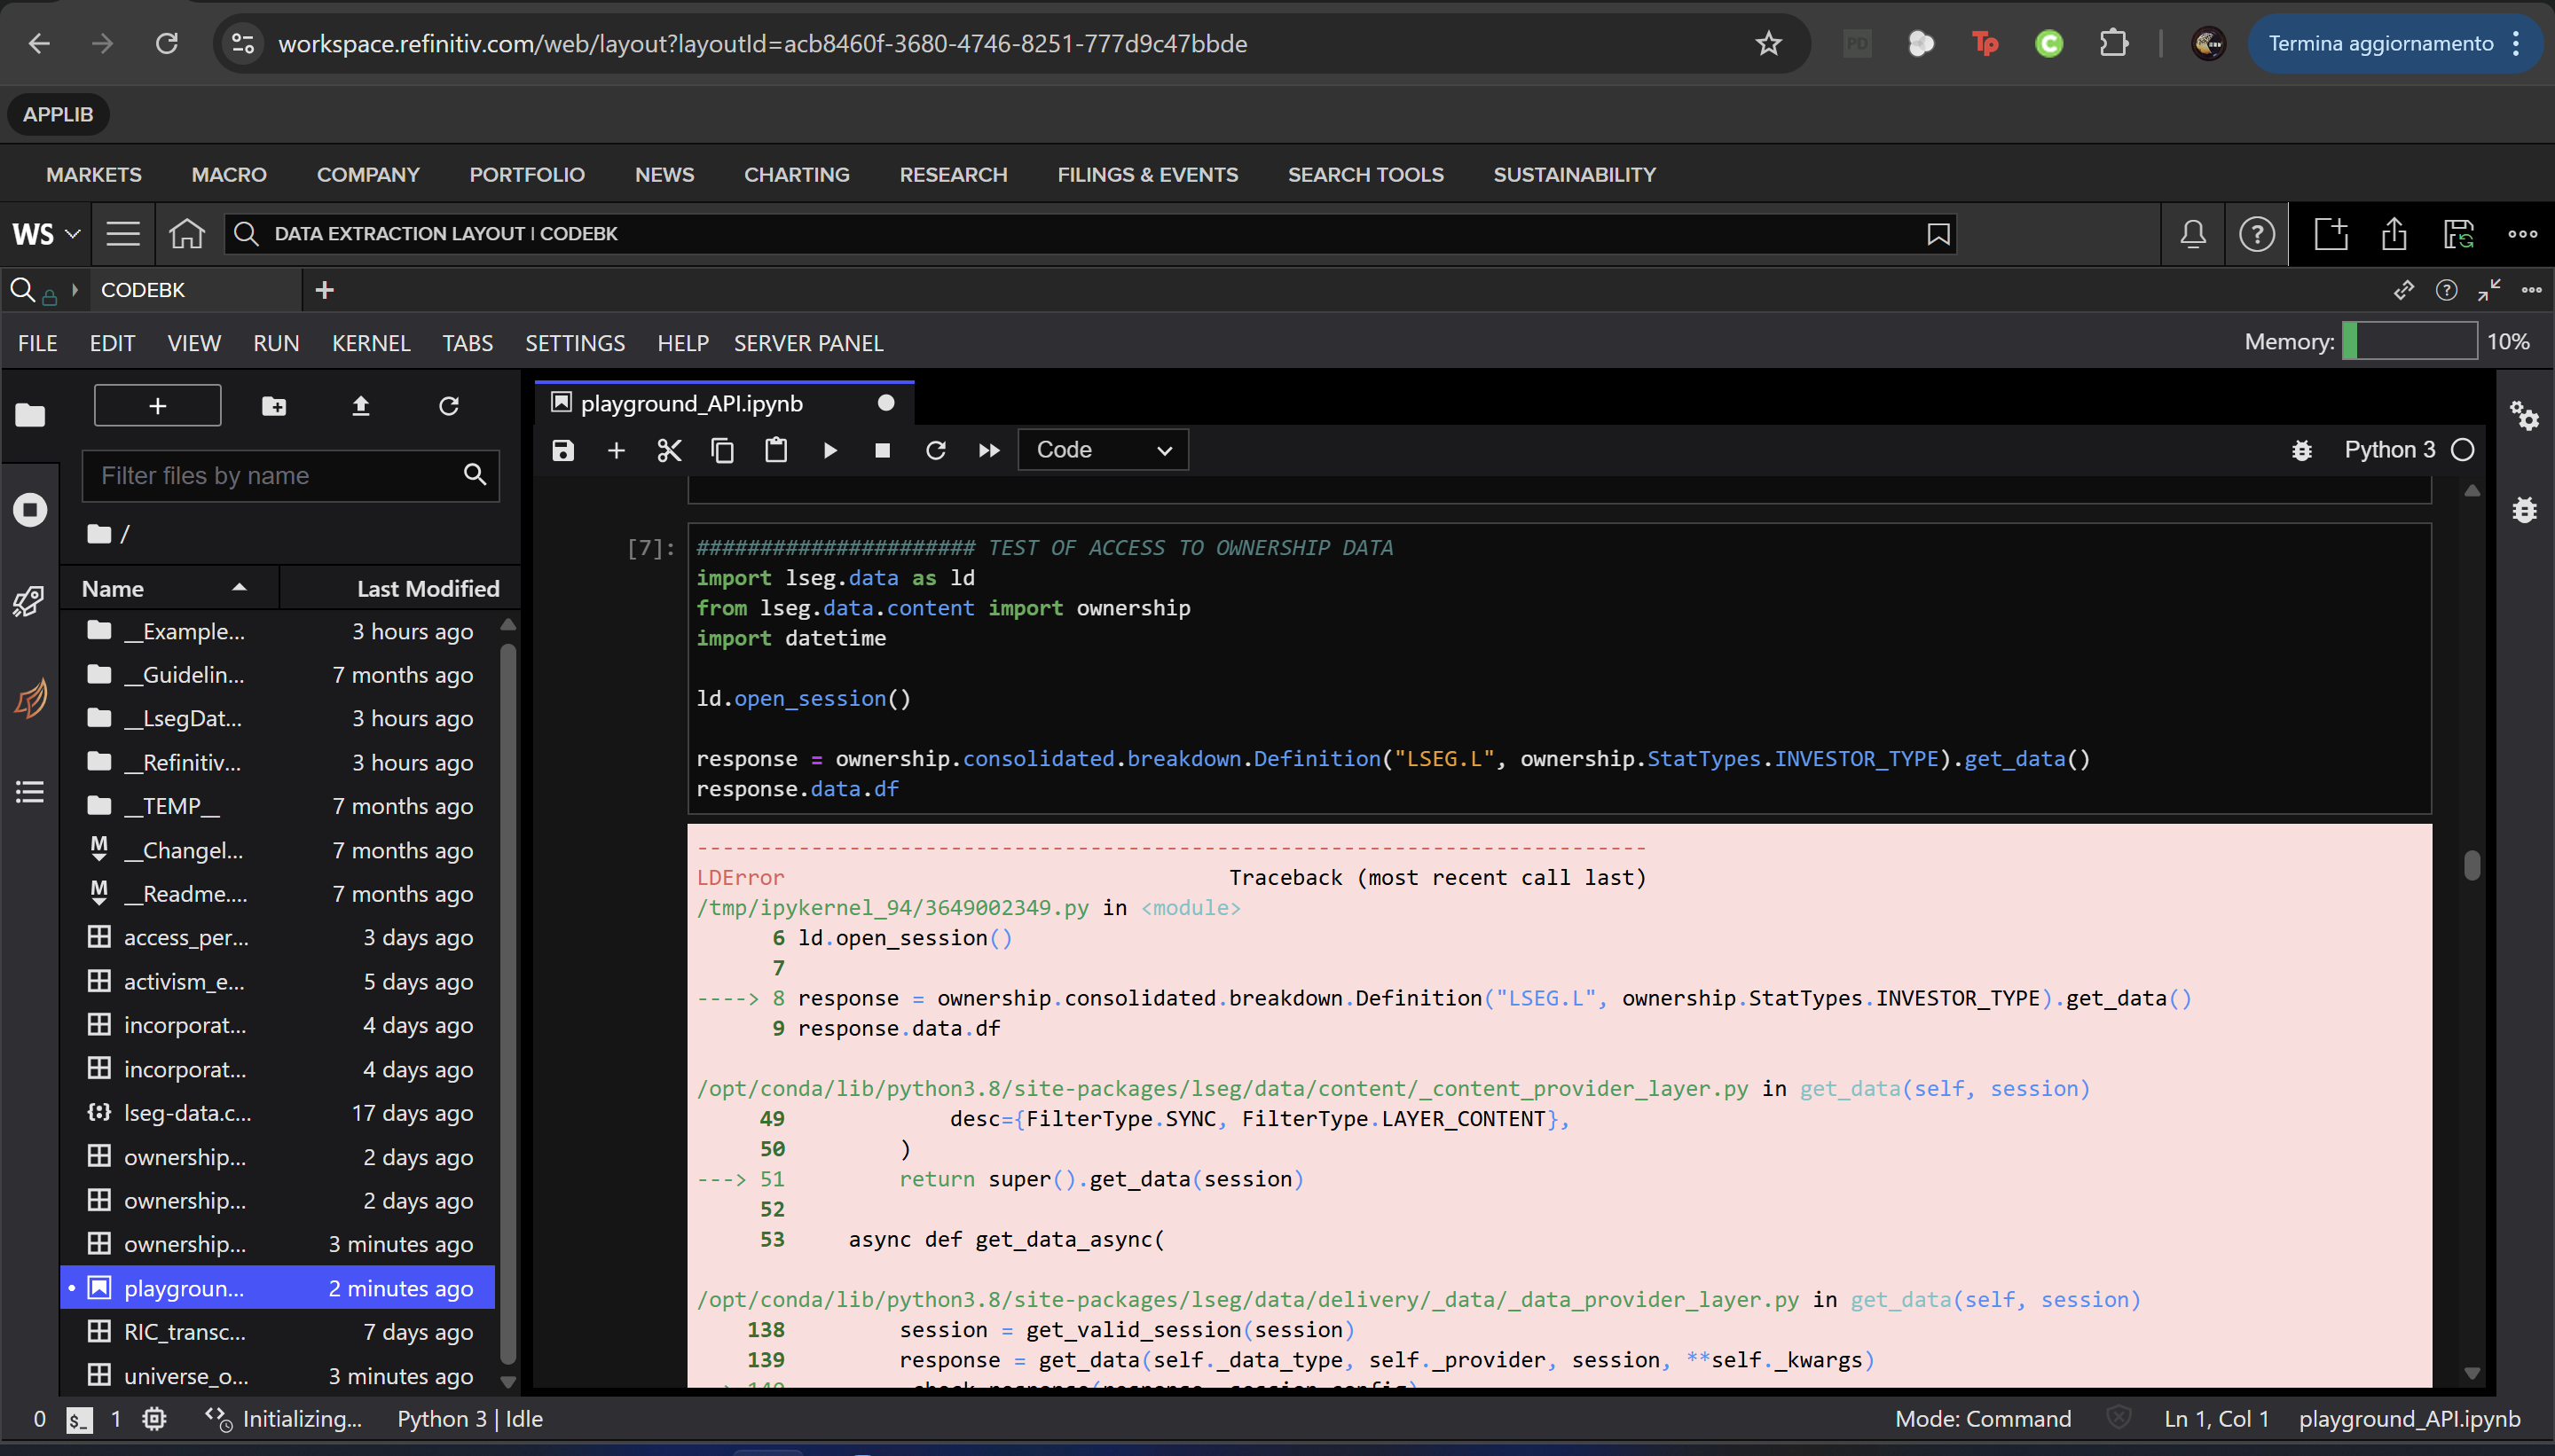2555x1456 pixels.
Task: Cut the selected cells with the scissors icon
Action: pyautogui.click(x=668, y=450)
